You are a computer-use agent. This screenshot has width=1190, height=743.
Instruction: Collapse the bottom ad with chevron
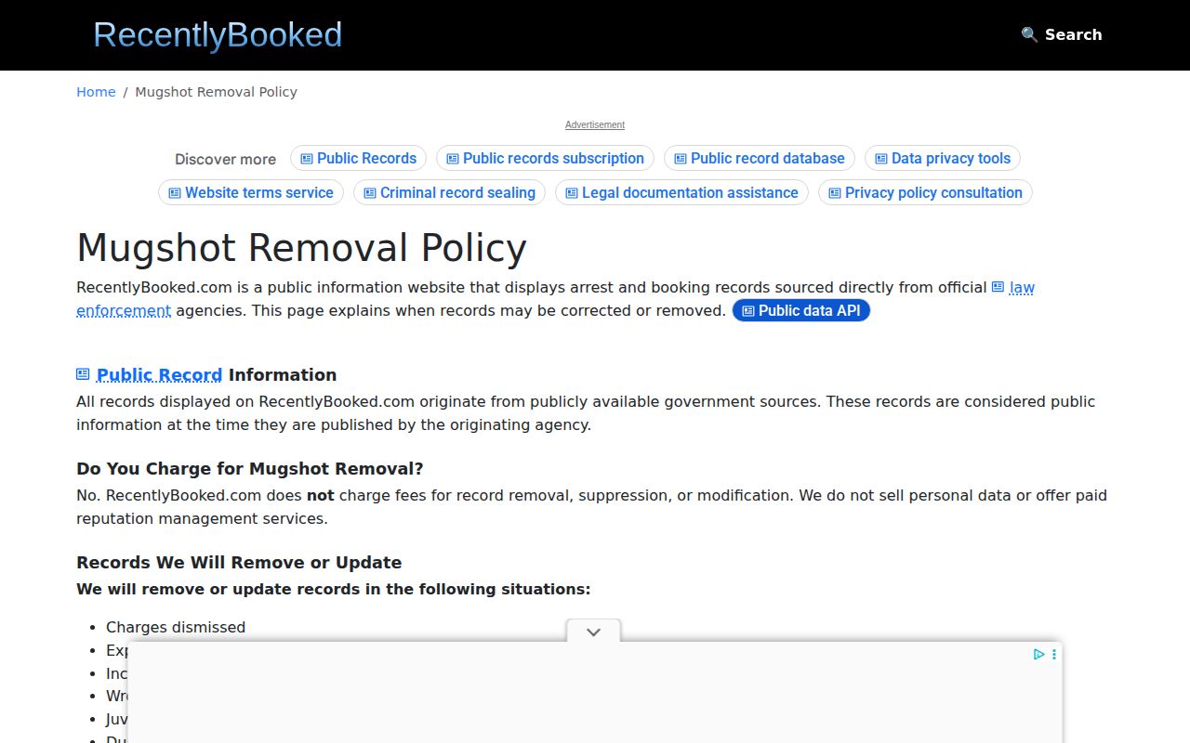pyautogui.click(x=593, y=632)
